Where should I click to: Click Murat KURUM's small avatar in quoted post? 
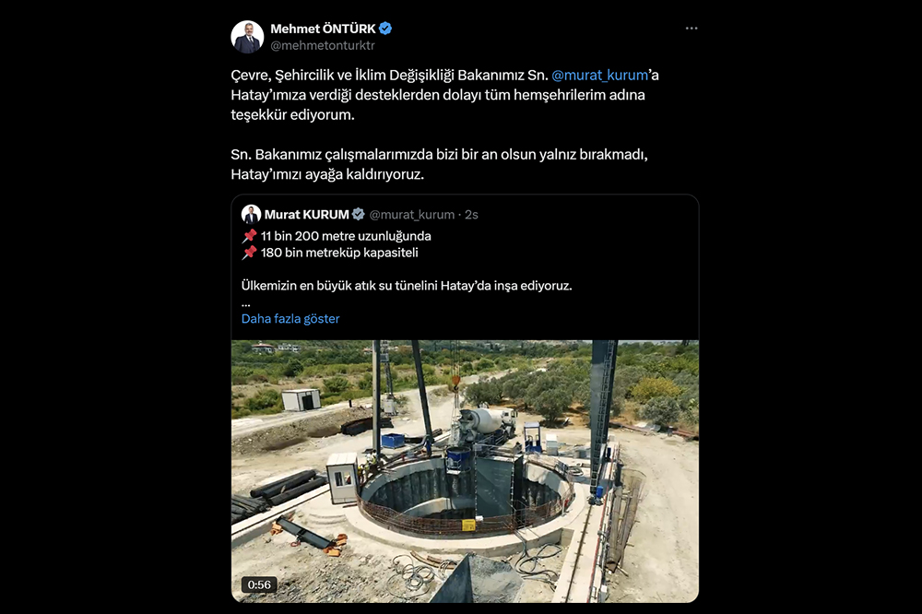(251, 215)
